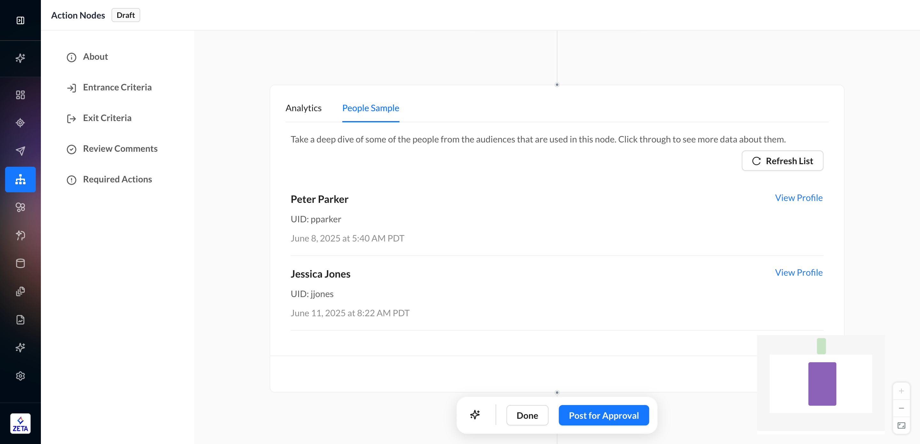This screenshot has width=920, height=444.
Task: Zoom in the canvas with plus
Action: pos(901,391)
